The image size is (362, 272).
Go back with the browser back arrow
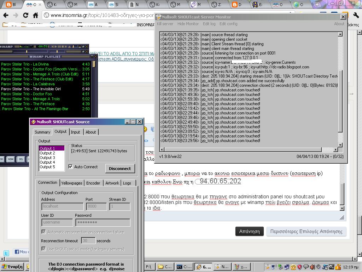(x=6, y=15)
